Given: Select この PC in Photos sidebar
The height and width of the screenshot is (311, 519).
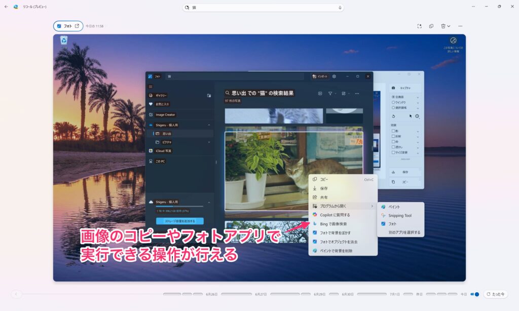Looking at the screenshot, I should coord(160,162).
